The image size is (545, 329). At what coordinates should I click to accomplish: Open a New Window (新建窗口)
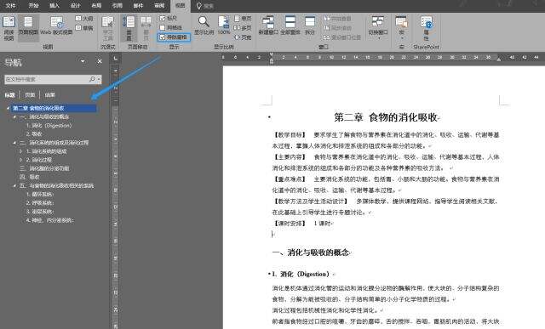click(268, 26)
